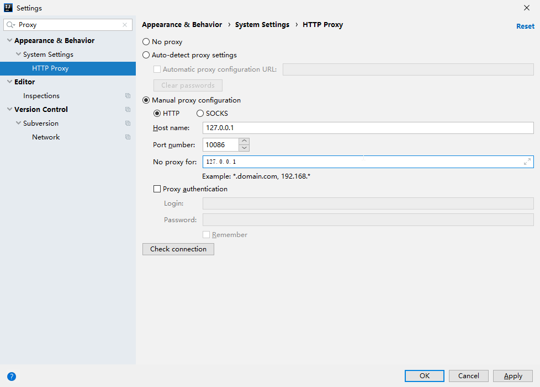Screen dimensions: 540x387
Task: Click the Automatic proxy configuration URL field
Action: click(x=408, y=69)
